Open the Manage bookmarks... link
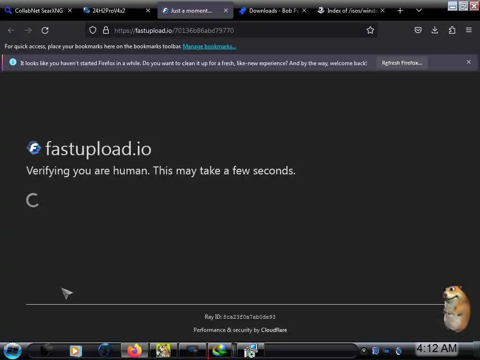The width and height of the screenshot is (480, 360). [x=210, y=46]
